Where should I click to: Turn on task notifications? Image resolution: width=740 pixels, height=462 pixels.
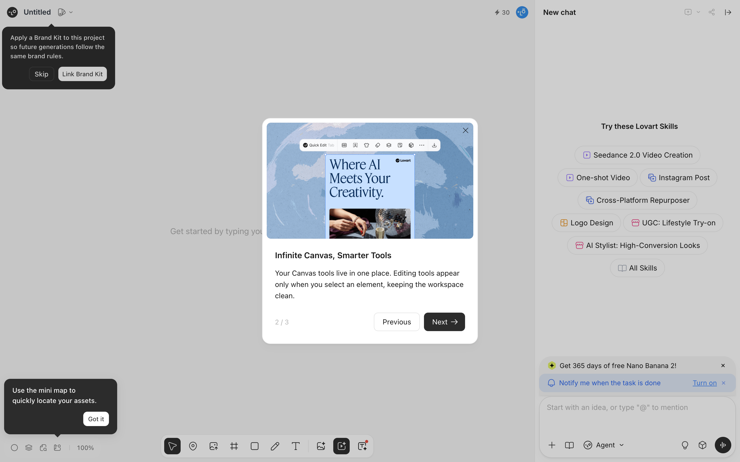(705, 383)
